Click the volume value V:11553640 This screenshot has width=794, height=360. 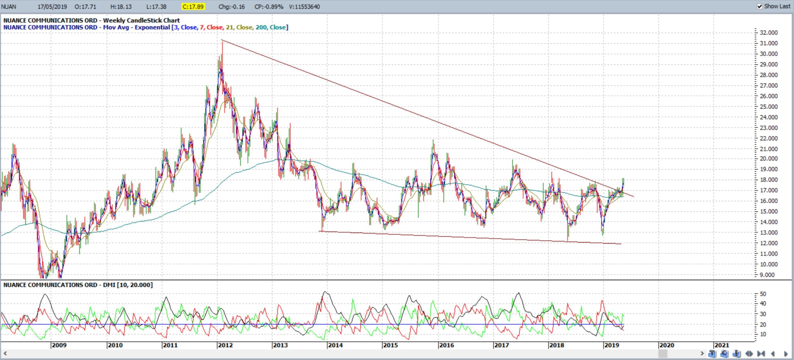coord(304,7)
